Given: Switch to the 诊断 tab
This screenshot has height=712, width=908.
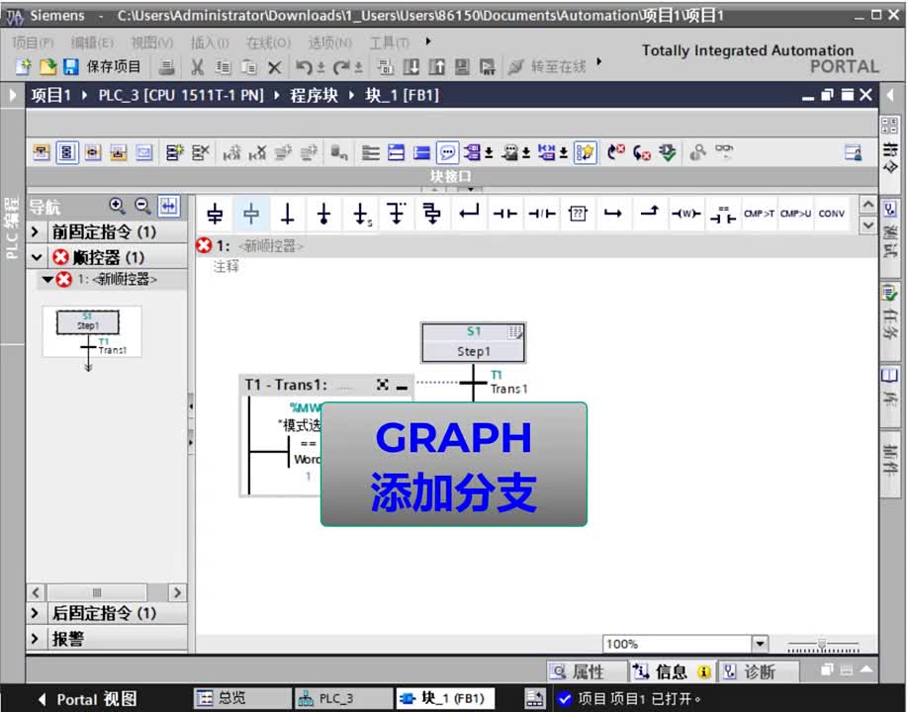Looking at the screenshot, I should (x=759, y=671).
